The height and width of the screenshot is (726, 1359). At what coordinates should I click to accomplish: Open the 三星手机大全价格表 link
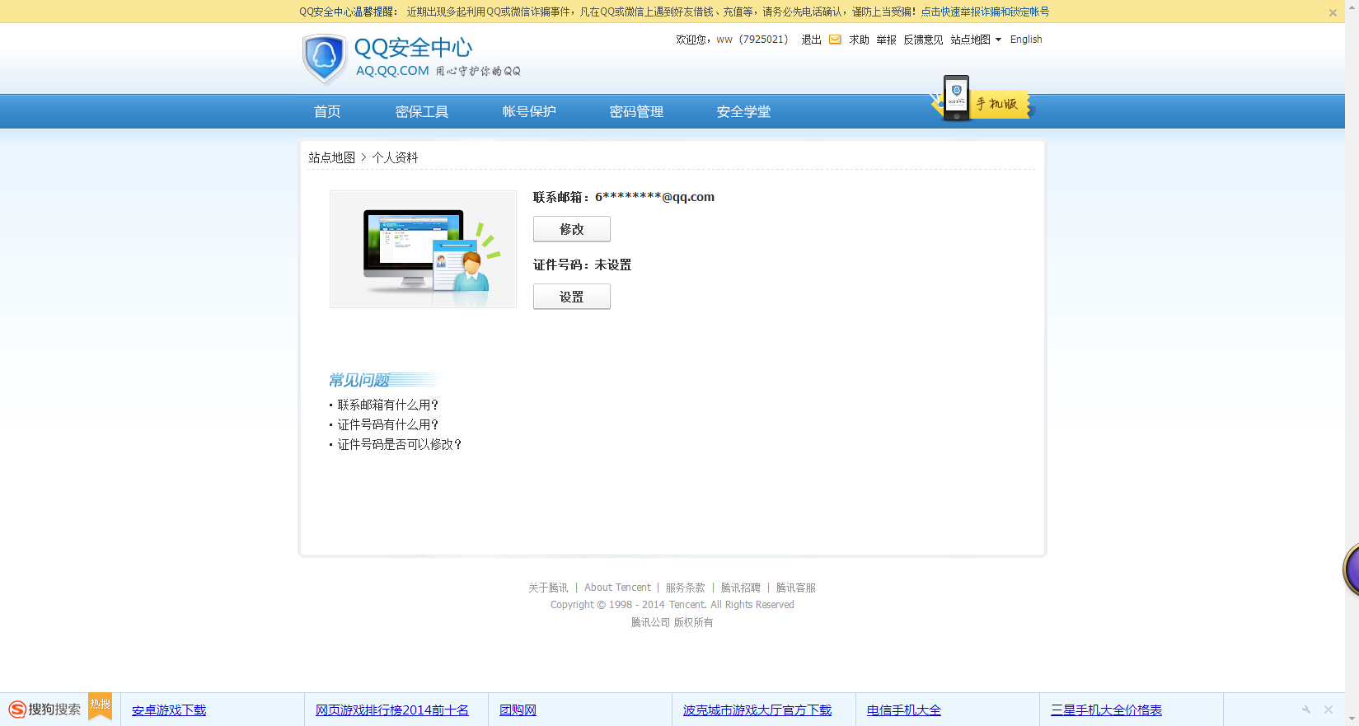click(x=1106, y=710)
